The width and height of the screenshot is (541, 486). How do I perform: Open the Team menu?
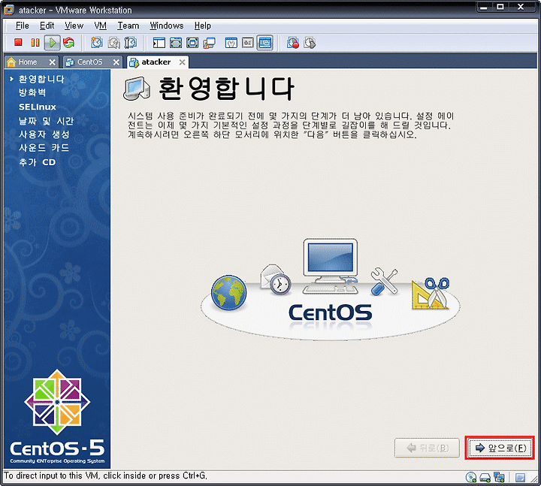(x=128, y=26)
